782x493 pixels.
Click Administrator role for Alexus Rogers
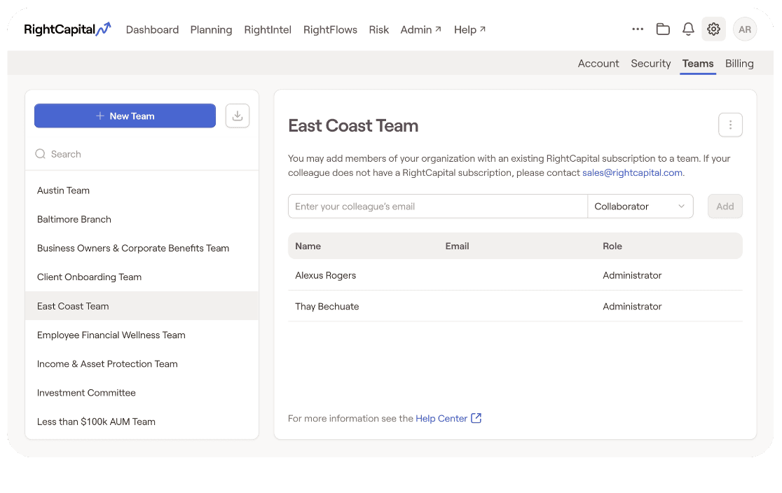tap(632, 276)
